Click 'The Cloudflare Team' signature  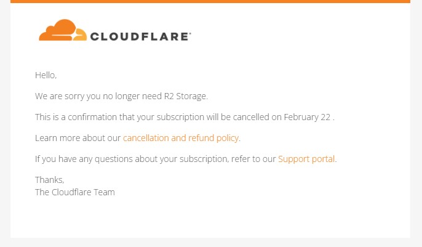(x=74, y=192)
